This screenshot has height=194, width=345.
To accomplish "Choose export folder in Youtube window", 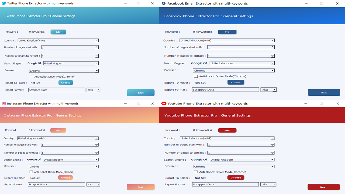I will coord(236,178).
